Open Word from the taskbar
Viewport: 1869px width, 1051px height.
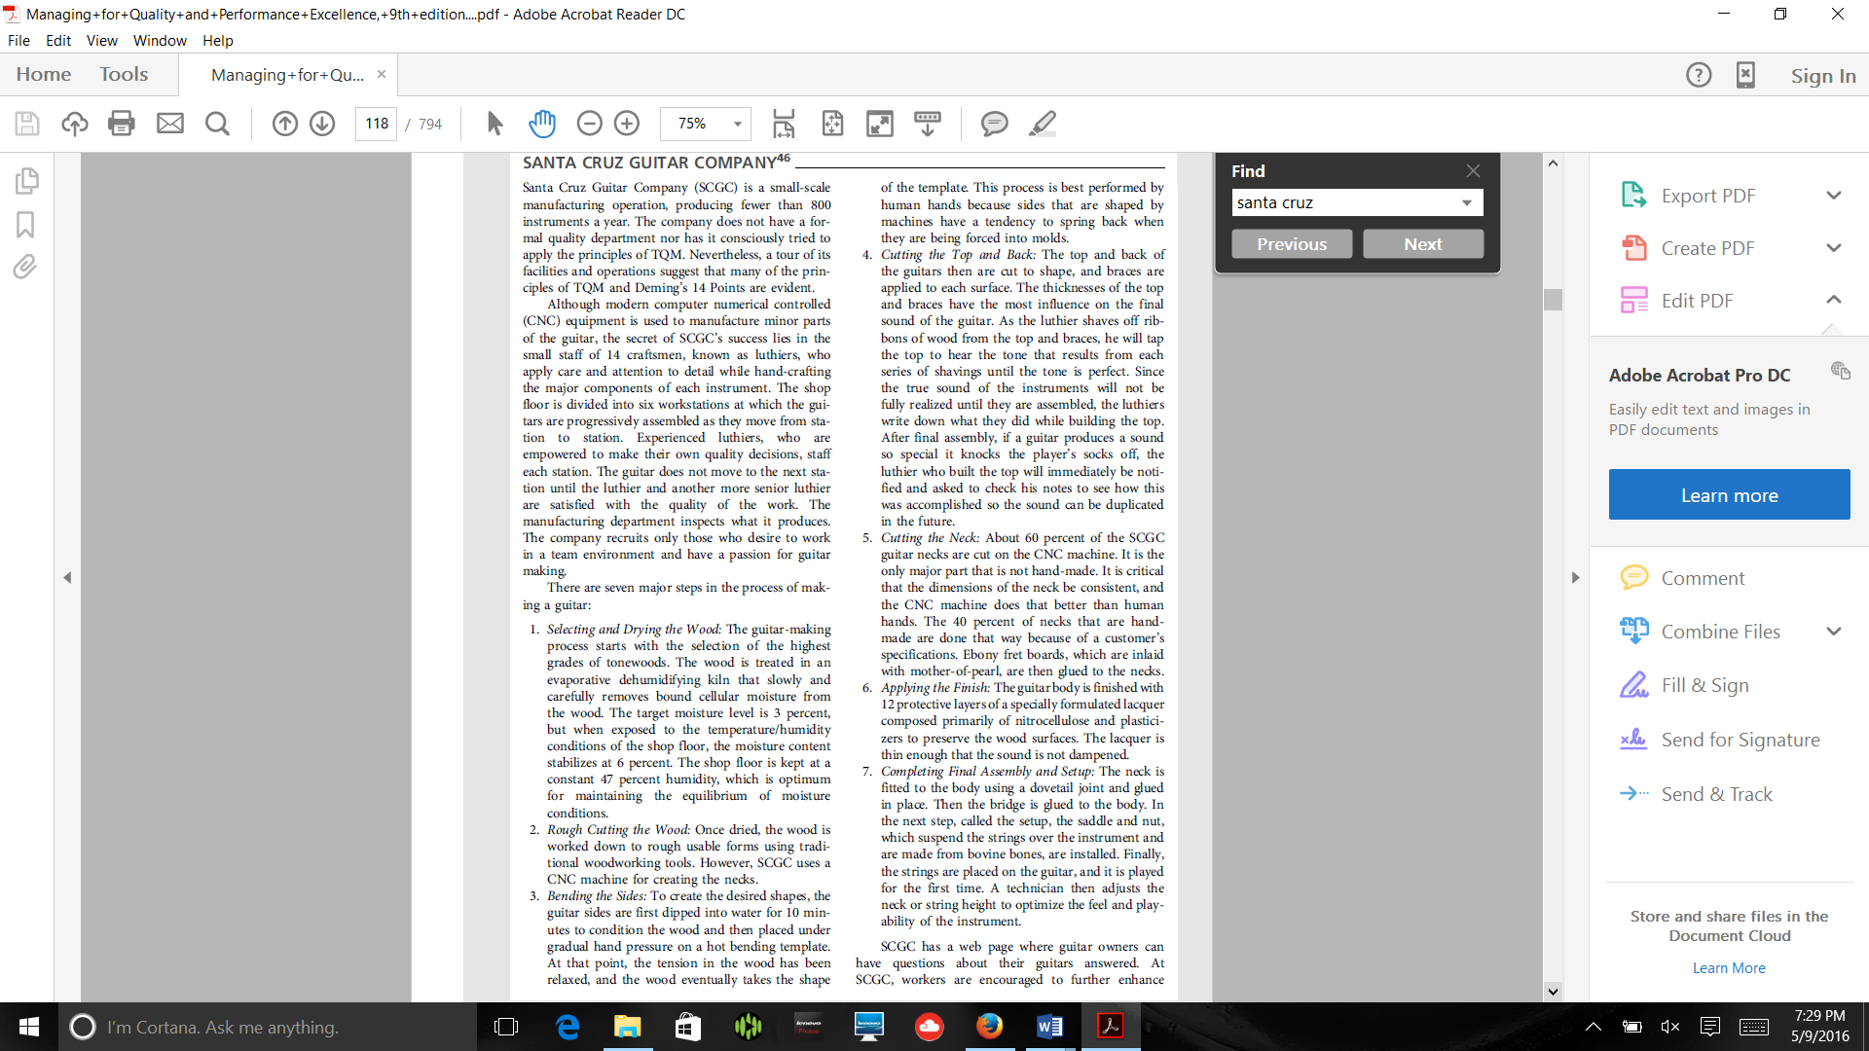[1050, 1027]
